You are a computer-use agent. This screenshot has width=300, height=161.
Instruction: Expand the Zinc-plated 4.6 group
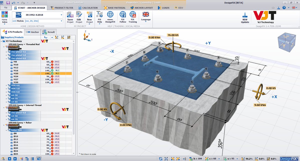tap(6, 52)
